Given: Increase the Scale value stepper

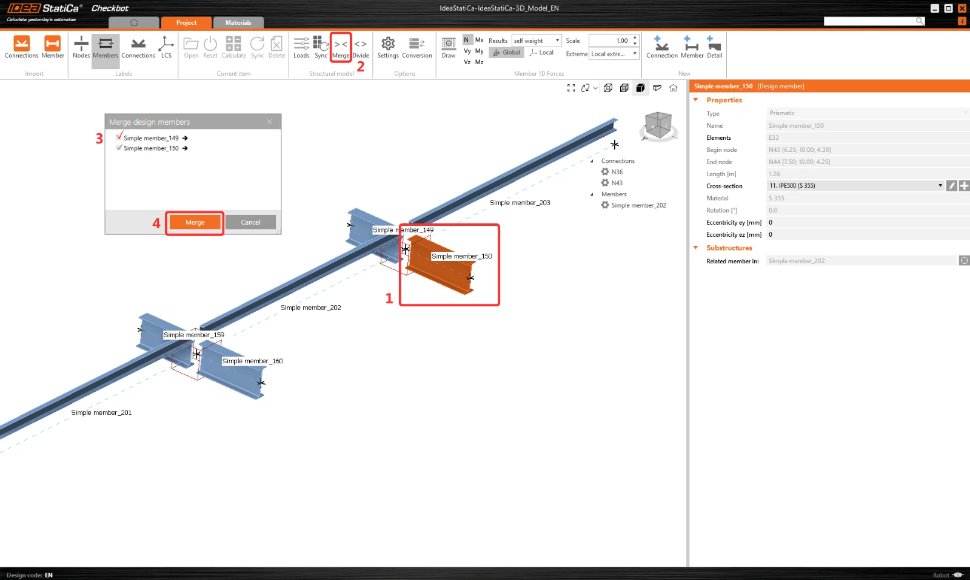Looking at the screenshot, I should click(635, 38).
